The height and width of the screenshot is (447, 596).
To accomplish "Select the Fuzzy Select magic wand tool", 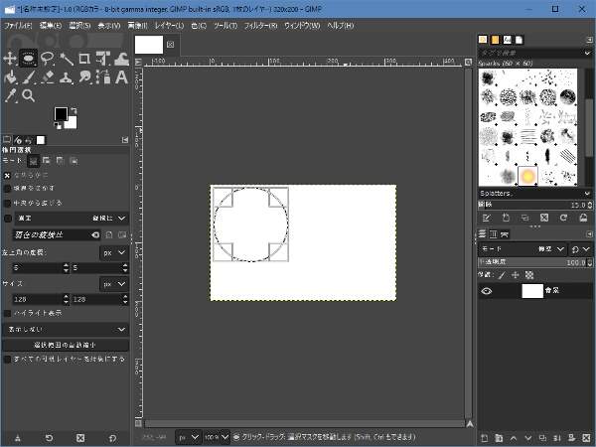I will (66, 59).
